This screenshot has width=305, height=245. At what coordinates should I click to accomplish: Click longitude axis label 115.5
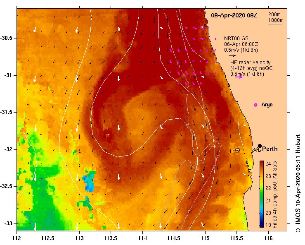[236, 238]
